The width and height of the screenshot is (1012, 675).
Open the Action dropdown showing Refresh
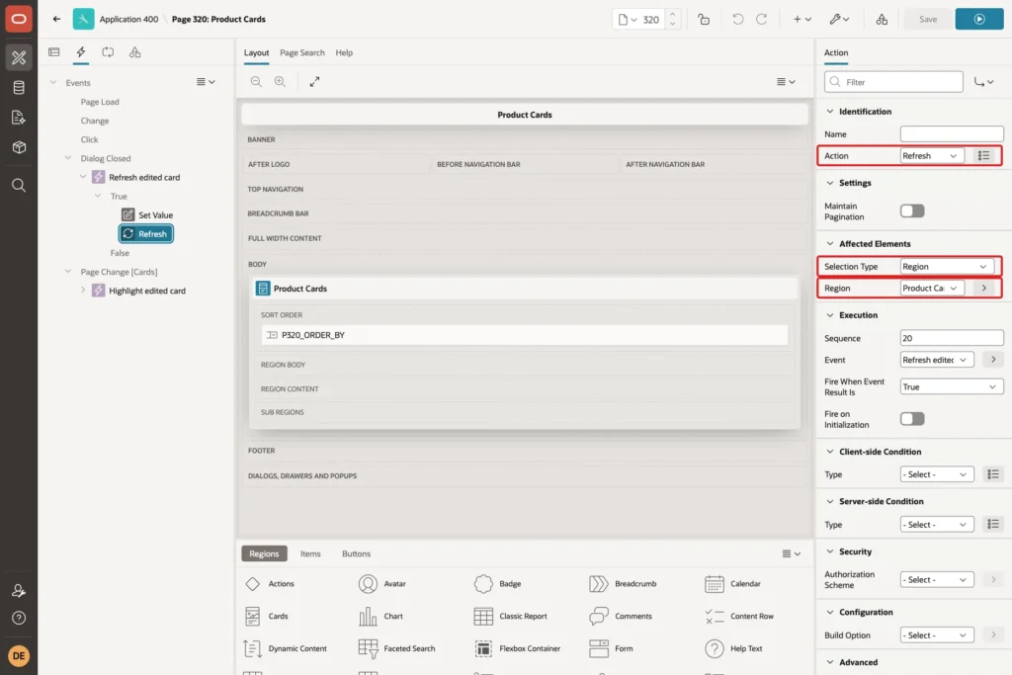(932, 155)
